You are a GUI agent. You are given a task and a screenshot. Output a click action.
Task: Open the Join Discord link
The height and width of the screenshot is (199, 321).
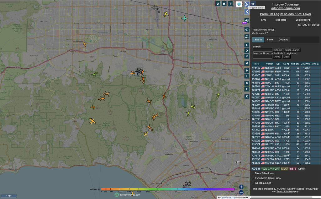pyautogui.click(x=303, y=20)
